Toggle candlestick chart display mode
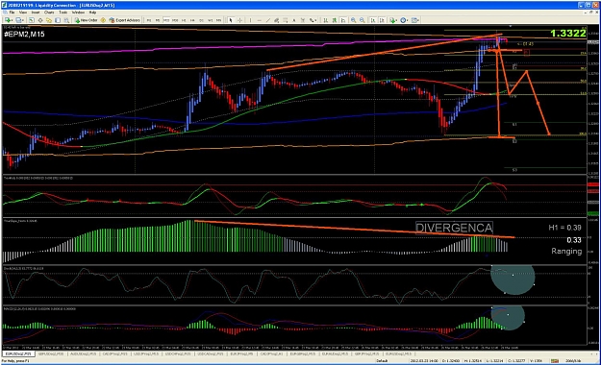The height and width of the screenshot is (365, 601). click(334, 20)
